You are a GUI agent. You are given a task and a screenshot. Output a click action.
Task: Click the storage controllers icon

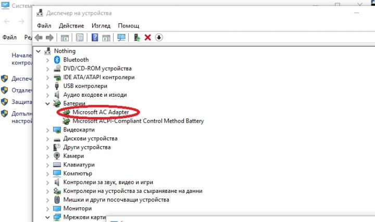tap(57, 191)
